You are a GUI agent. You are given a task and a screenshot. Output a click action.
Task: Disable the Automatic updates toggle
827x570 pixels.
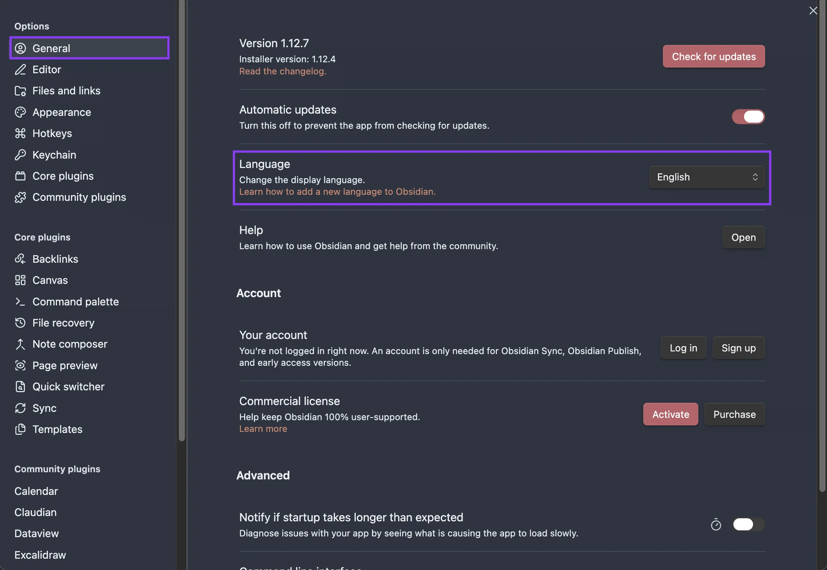749,117
